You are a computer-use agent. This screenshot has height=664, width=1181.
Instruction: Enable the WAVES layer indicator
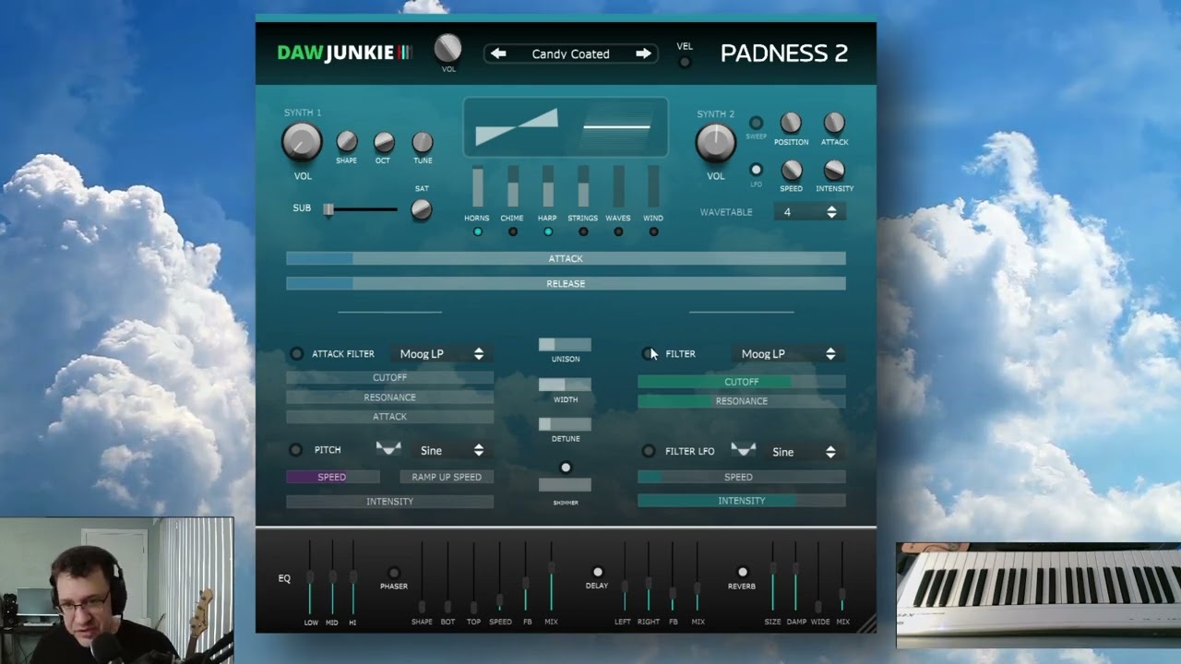[x=618, y=231]
